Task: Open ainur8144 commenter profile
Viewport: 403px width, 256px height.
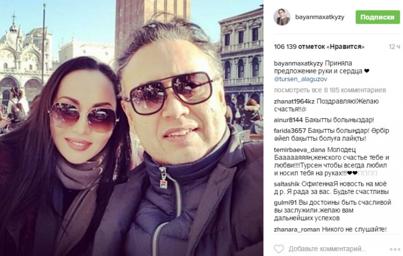Action: click(x=288, y=120)
